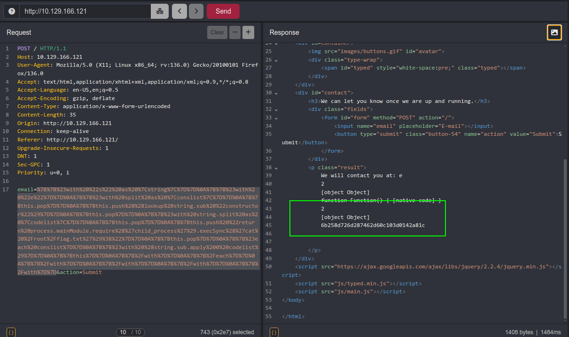Click the h3 'up and running' line

tap(399, 101)
